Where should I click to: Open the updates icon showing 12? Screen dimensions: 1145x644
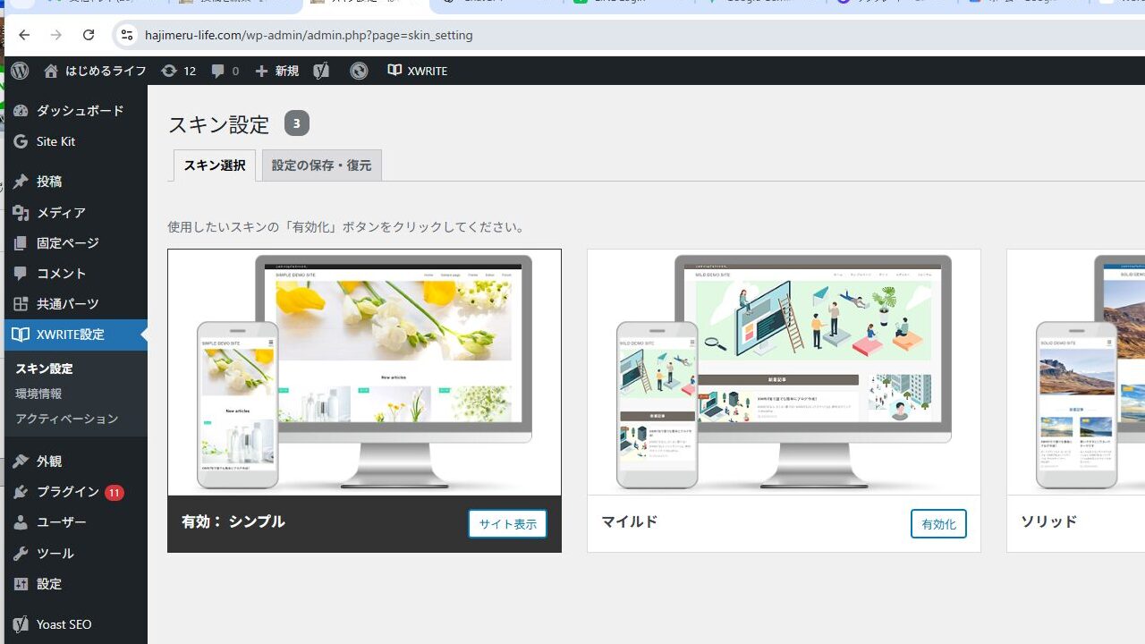click(x=178, y=71)
